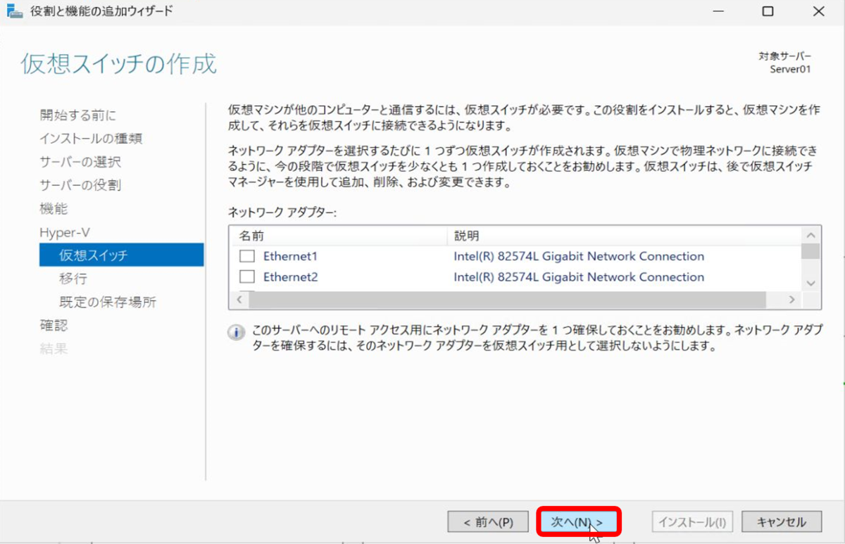Click the wizard icon in the title bar

coord(13,11)
